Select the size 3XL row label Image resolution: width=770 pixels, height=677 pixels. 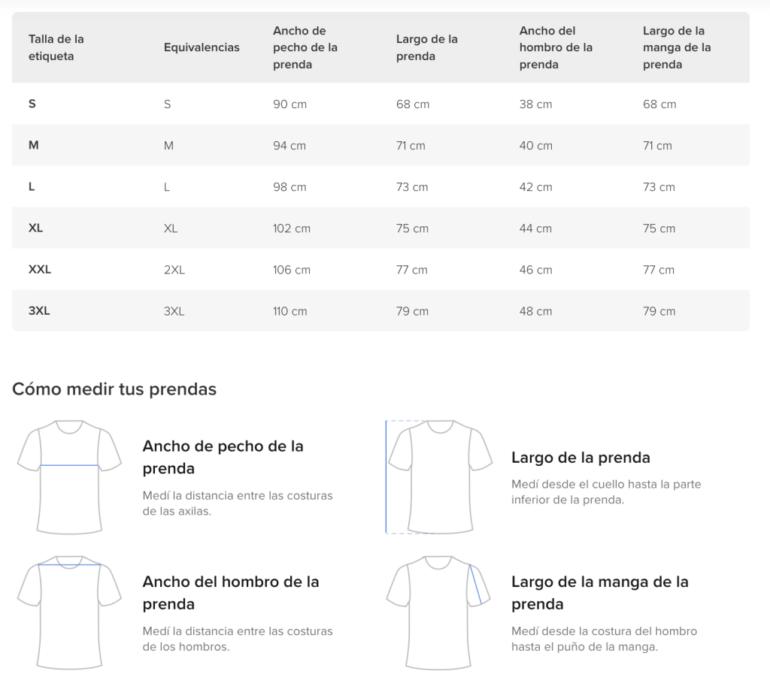coord(39,310)
